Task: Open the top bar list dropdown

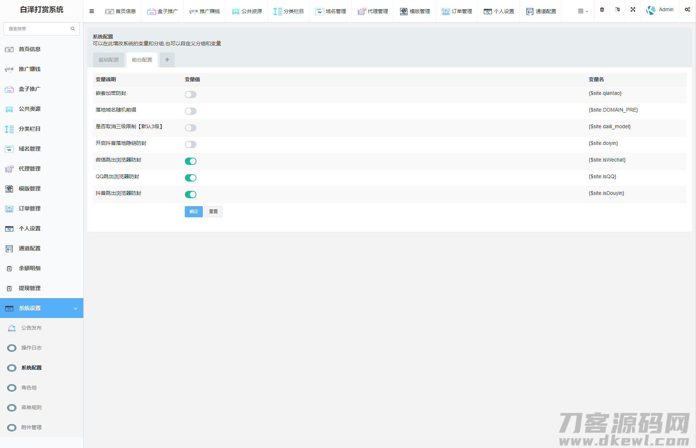Action: (x=583, y=11)
